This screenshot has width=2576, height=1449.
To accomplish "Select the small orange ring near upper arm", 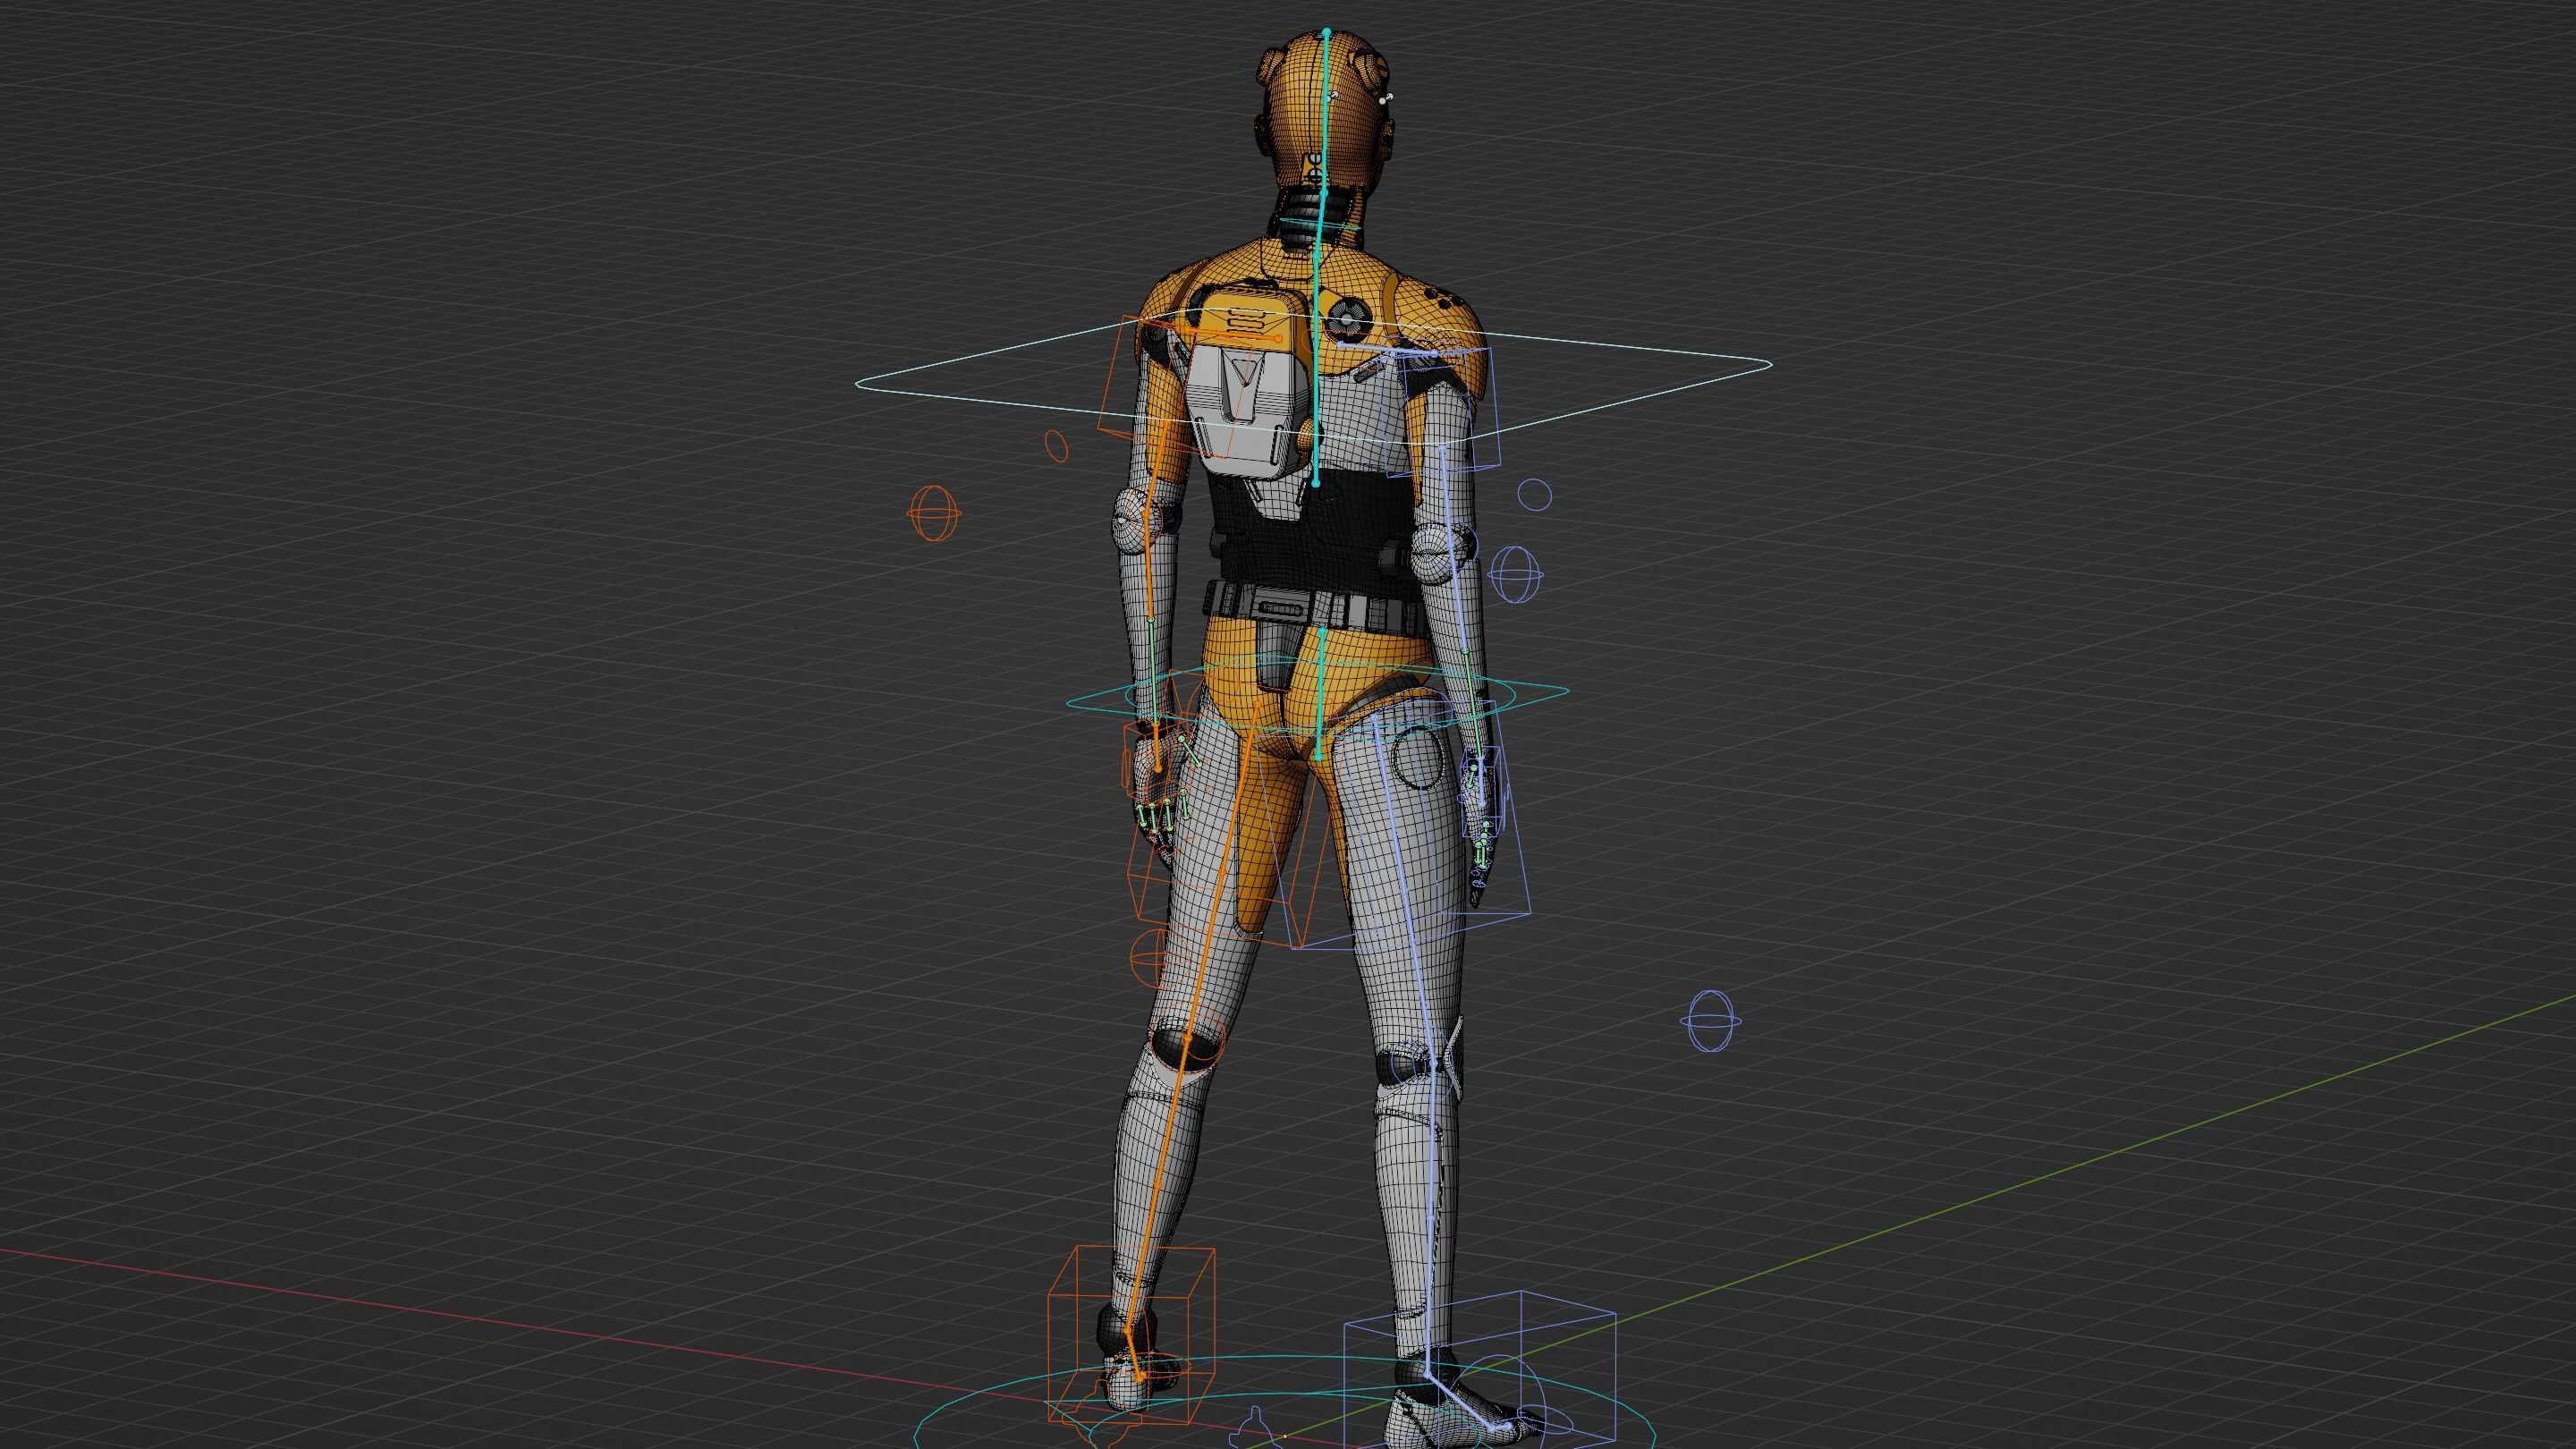I will coord(1056,445).
